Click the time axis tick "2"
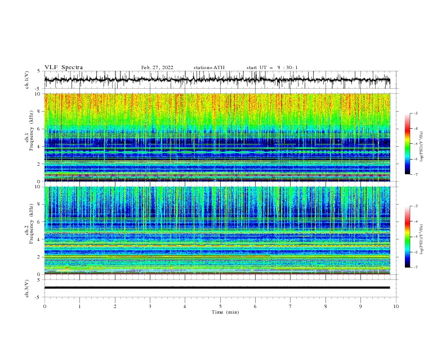 [115, 306]
